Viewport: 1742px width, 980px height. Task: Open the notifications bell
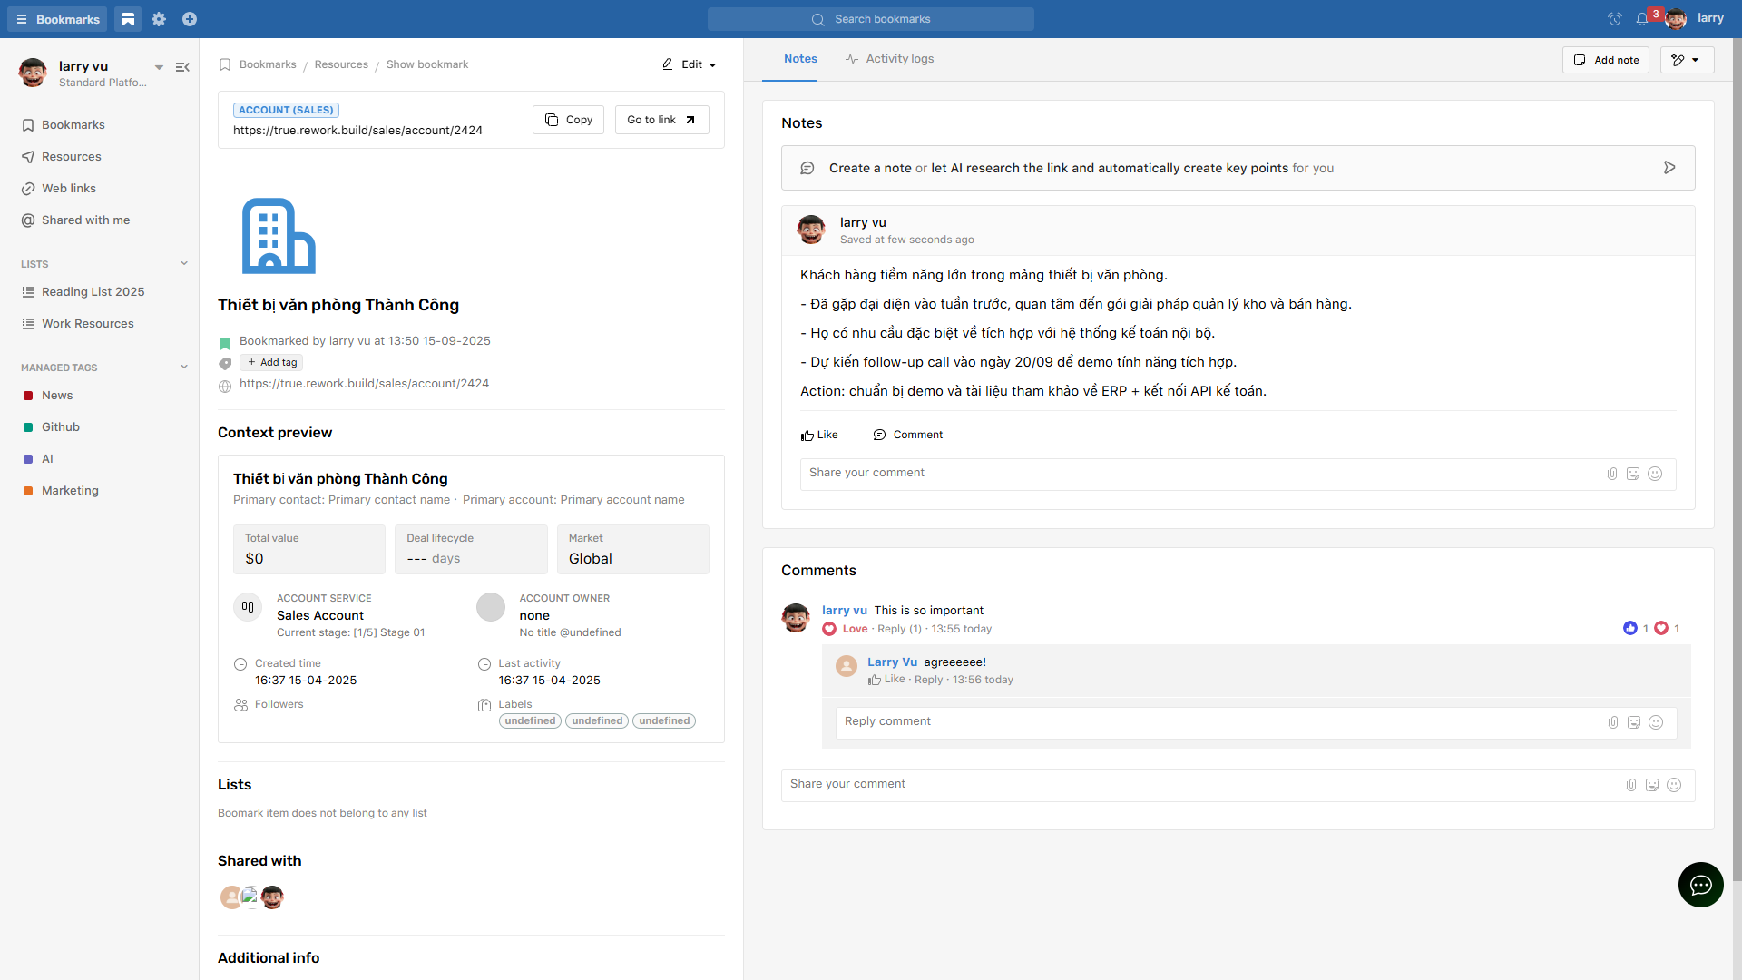coord(1641,19)
